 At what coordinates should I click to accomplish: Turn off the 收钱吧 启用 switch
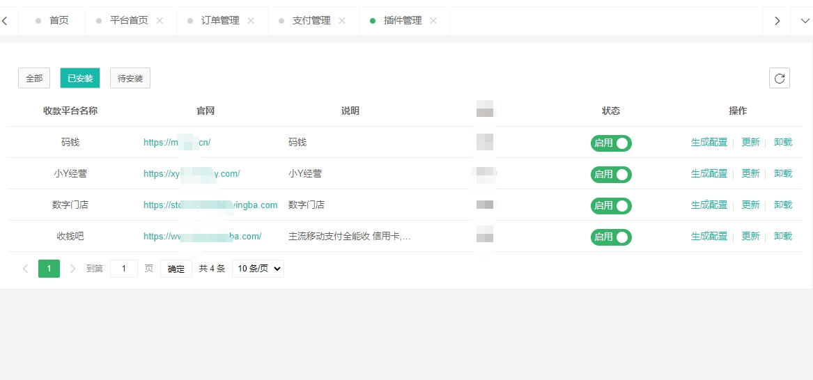tap(611, 237)
